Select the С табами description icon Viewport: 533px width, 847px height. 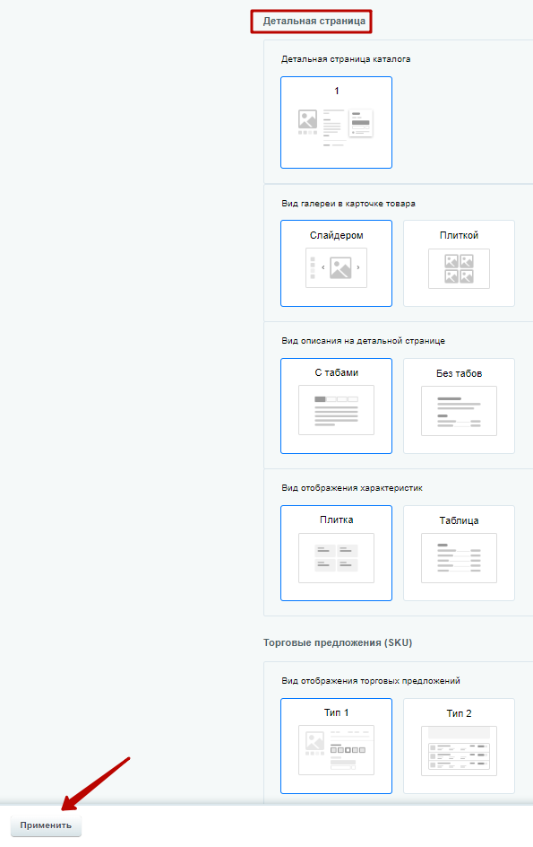(336, 410)
